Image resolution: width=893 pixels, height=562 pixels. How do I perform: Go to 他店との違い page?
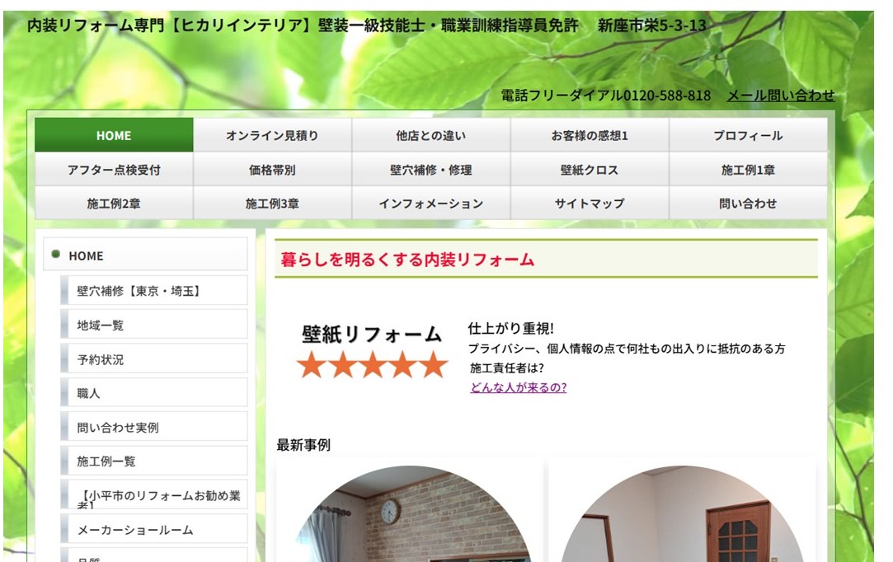click(431, 135)
